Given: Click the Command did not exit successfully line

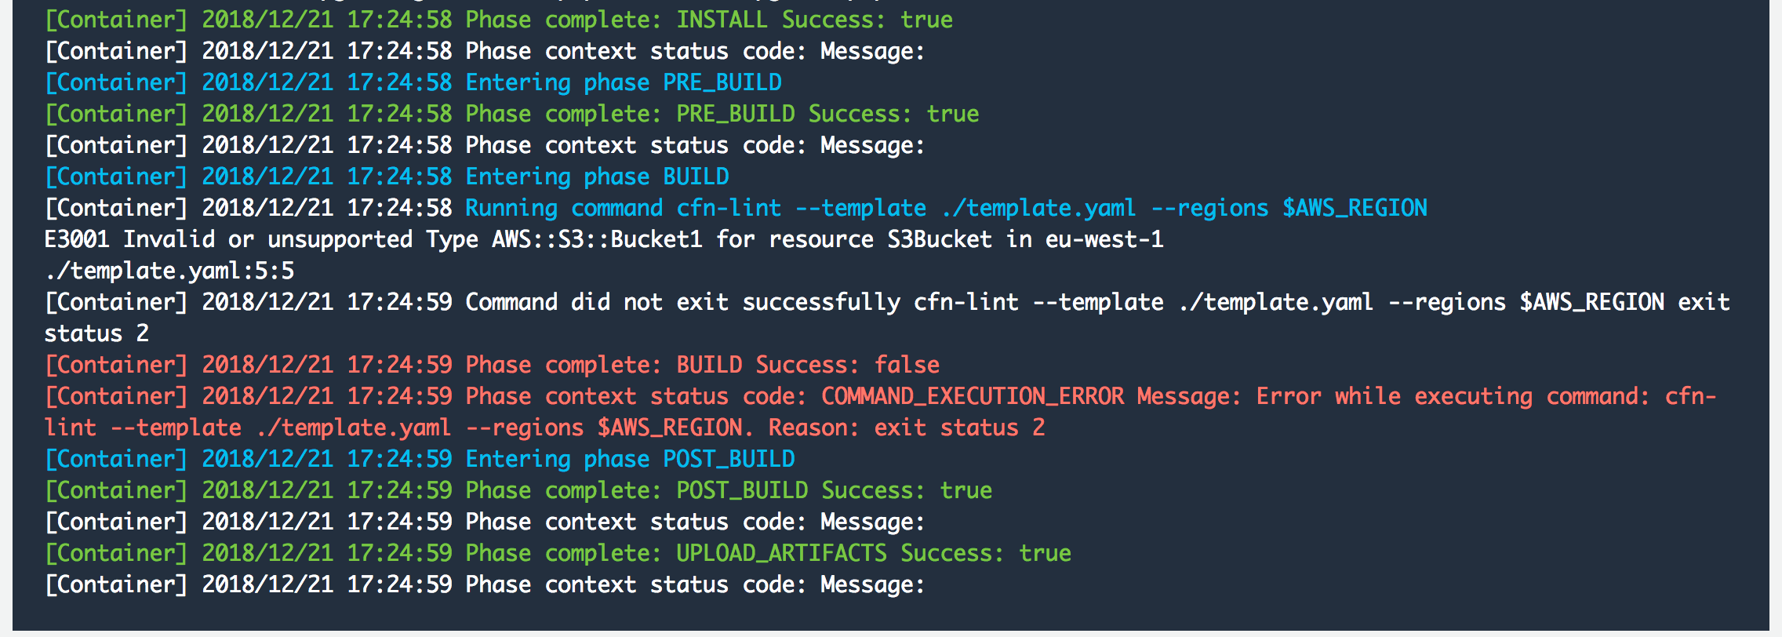Looking at the screenshot, I should click(887, 302).
